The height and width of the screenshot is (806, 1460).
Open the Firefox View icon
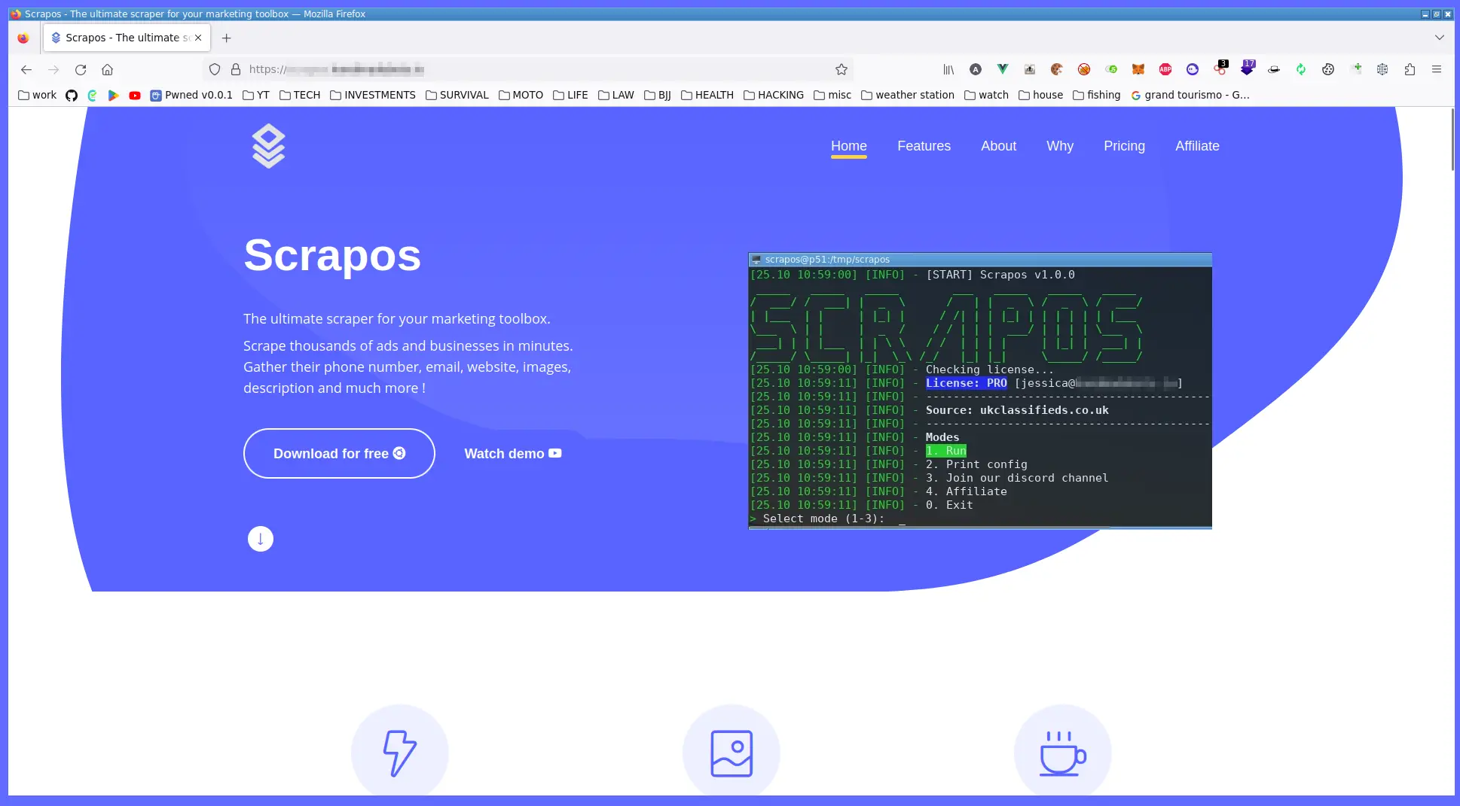tap(23, 38)
